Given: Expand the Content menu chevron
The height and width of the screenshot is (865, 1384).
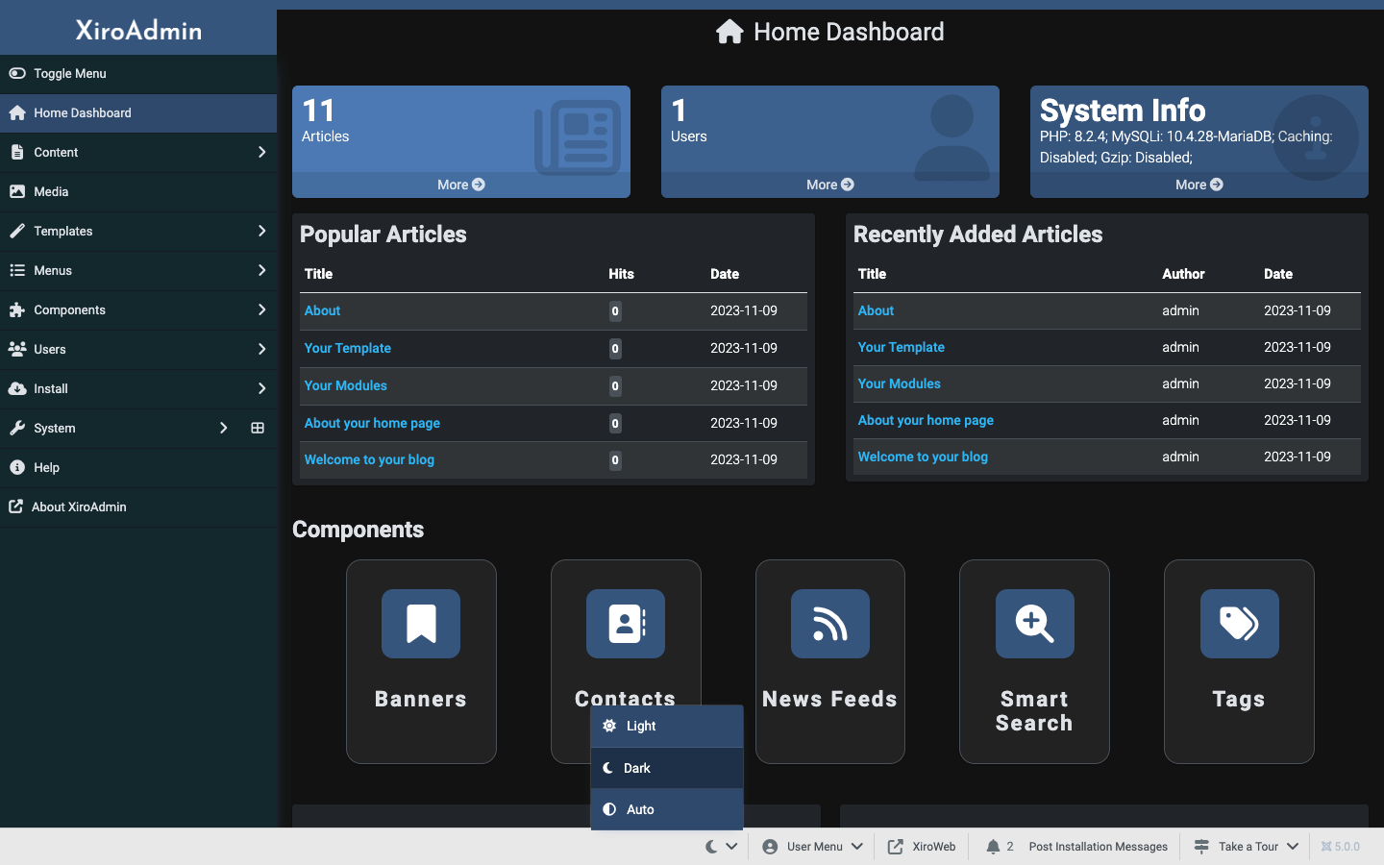Looking at the screenshot, I should (x=261, y=152).
